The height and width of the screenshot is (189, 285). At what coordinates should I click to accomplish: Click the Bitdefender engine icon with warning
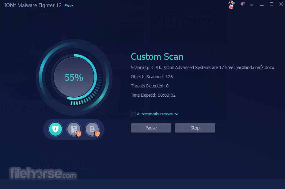pos(93,129)
